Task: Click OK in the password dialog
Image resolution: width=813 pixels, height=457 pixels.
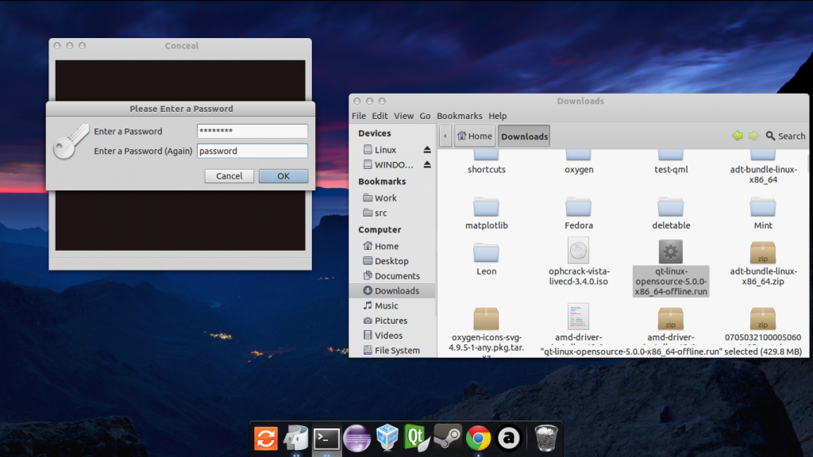Action: coord(283,176)
